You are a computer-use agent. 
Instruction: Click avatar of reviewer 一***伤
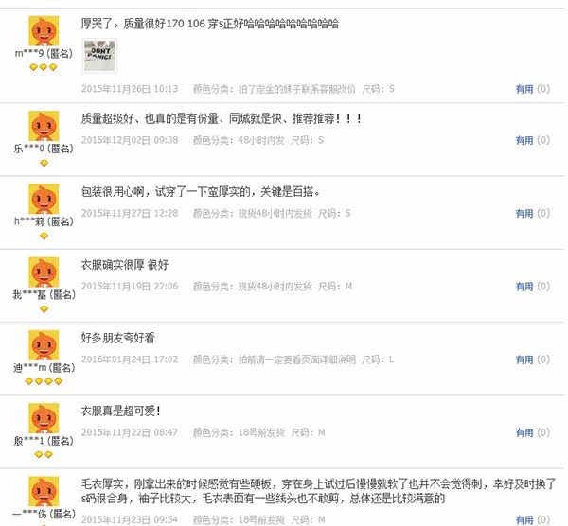click(x=44, y=491)
